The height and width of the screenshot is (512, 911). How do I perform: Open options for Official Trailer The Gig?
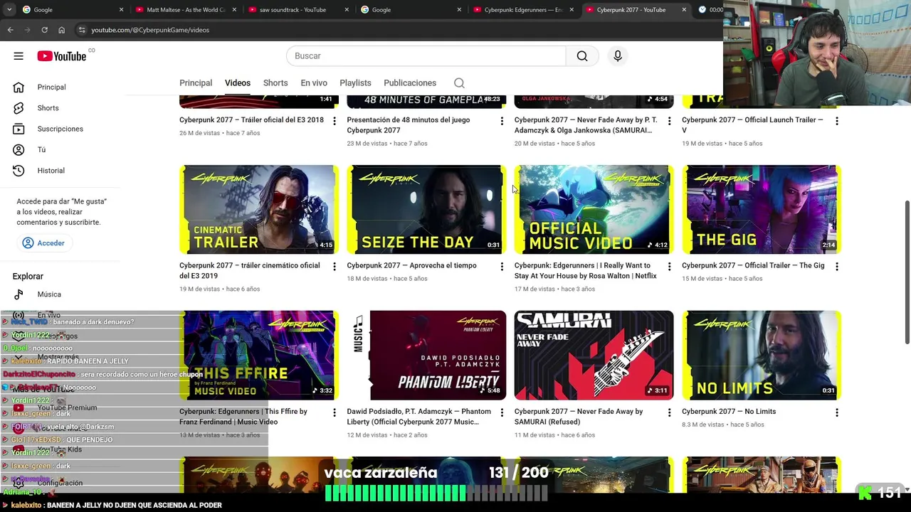point(837,267)
